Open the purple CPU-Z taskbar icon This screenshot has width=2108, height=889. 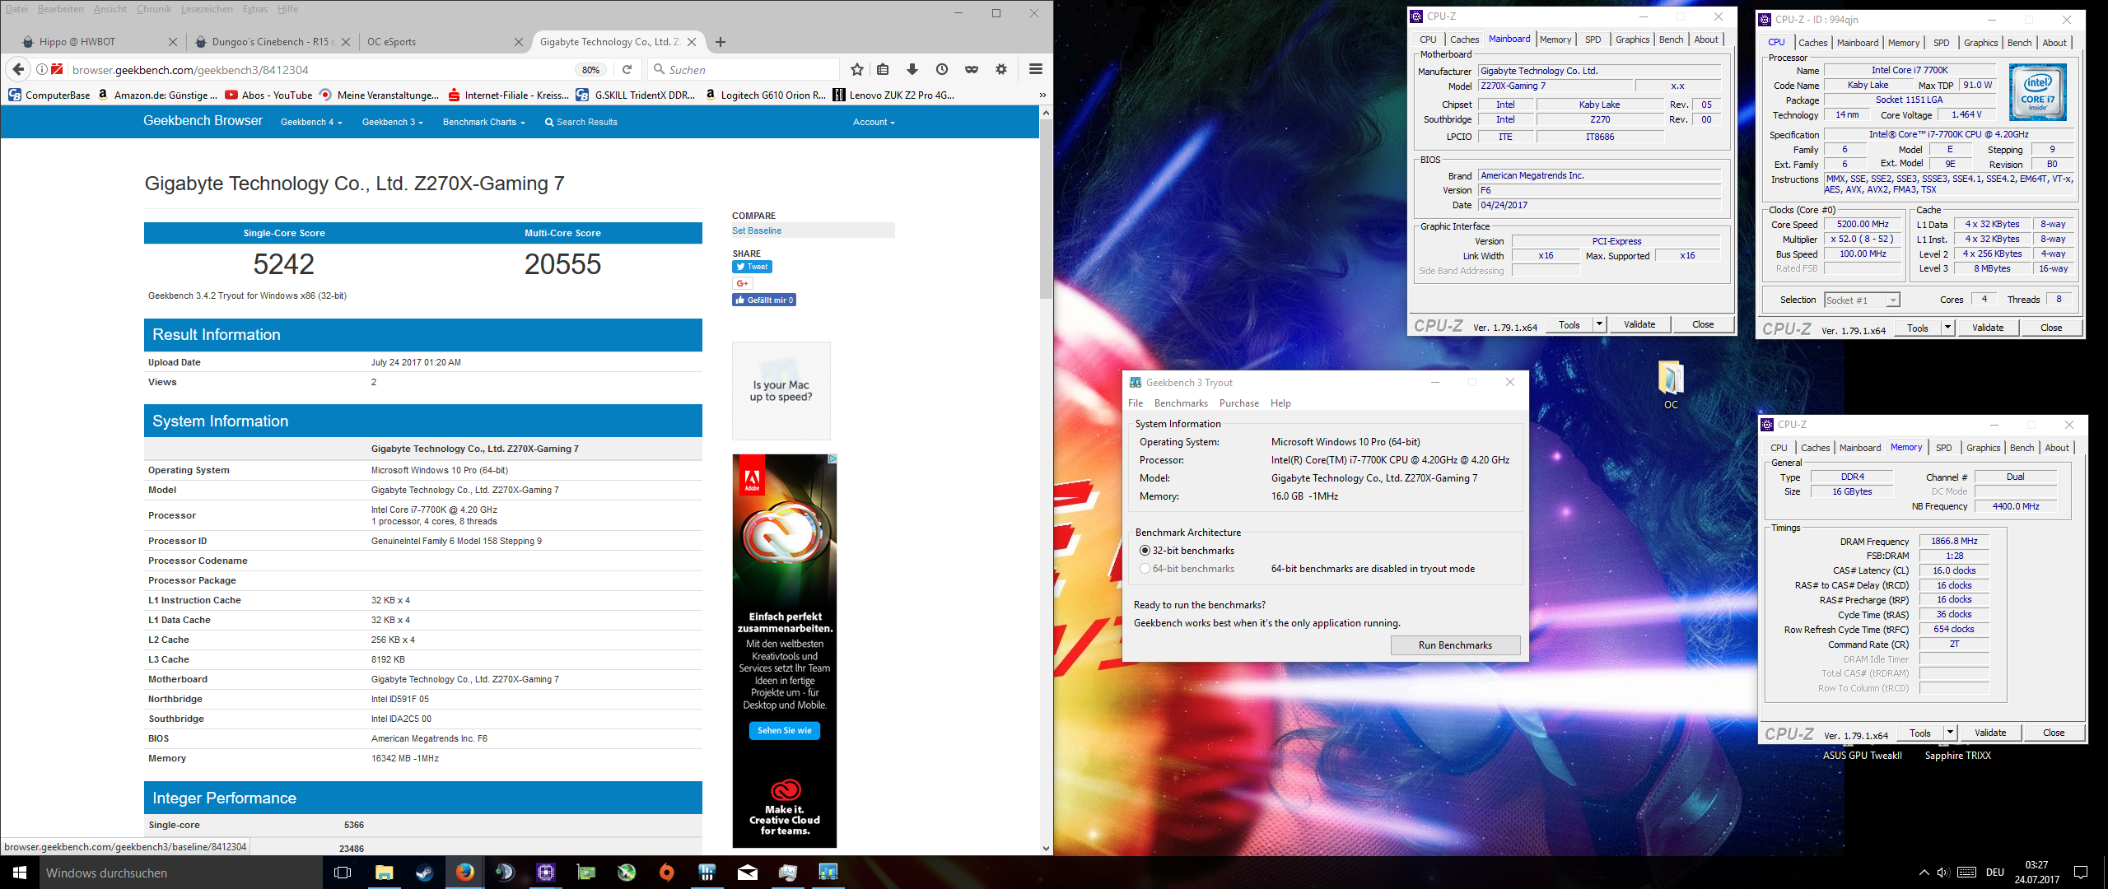pyautogui.click(x=546, y=873)
